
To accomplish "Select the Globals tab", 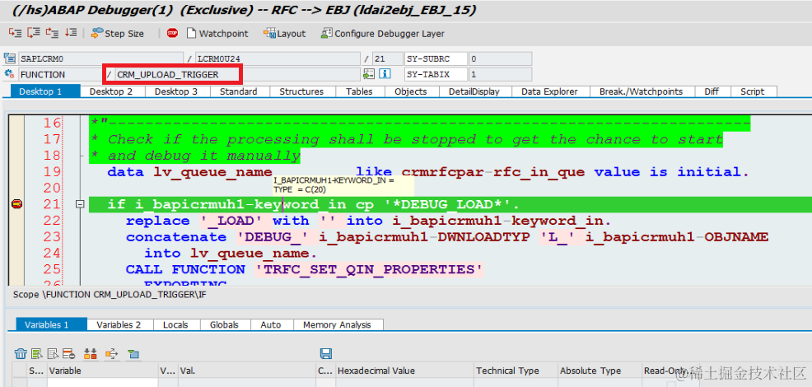I will pos(224,324).
